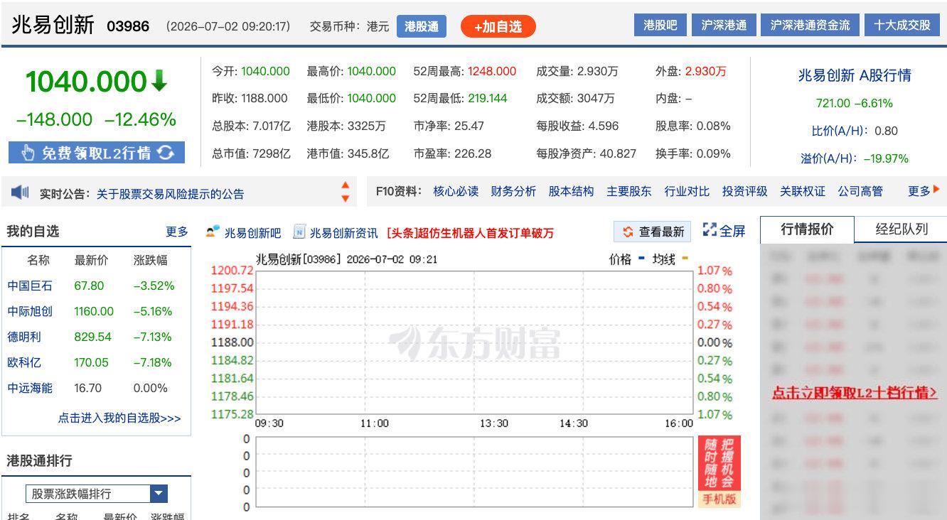The image size is (947, 520).
Task: Click the 52周最高 value 1248.000
Action: 492,71
